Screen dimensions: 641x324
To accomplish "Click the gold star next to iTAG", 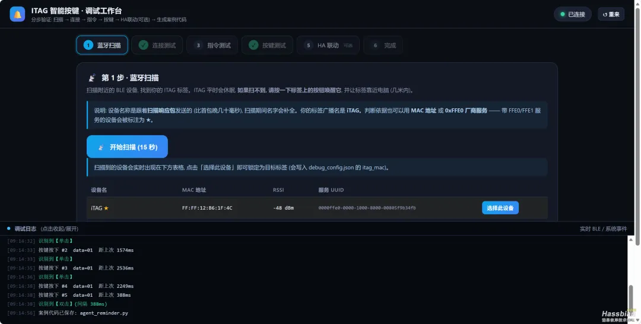I will coord(106,208).
